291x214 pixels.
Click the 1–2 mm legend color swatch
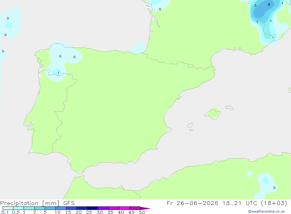29,208
